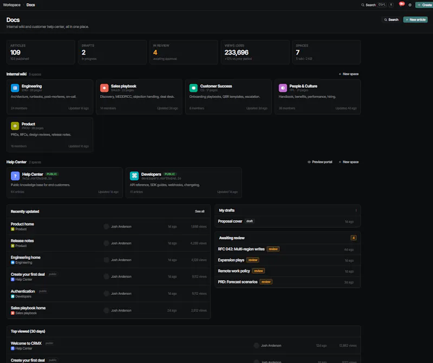Click Josh Anderson avatar in Welcome to CRMX row
433x363 pixels.
256,345
